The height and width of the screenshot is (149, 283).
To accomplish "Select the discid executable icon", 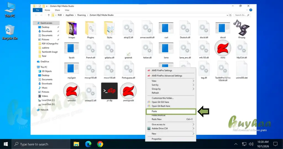I will pos(223,29).
